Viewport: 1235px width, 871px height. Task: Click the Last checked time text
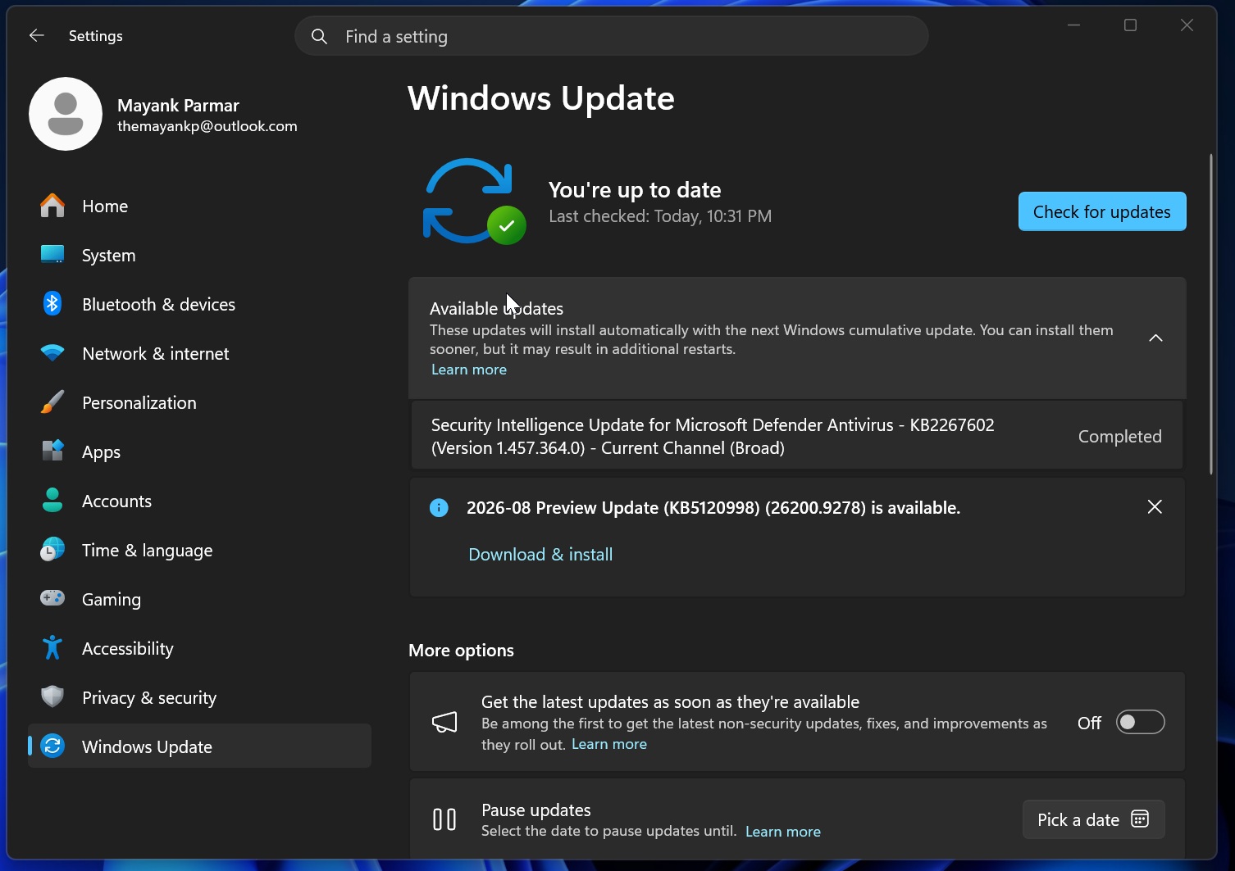(x=660, y=216)
